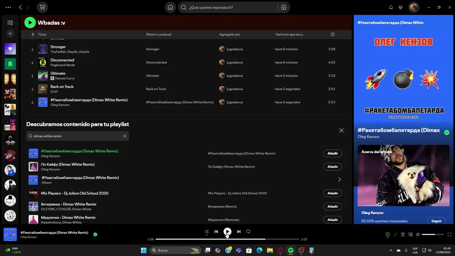455x256 pixels.
Task: Select the Back on Track song title
Action: point(62,87)
